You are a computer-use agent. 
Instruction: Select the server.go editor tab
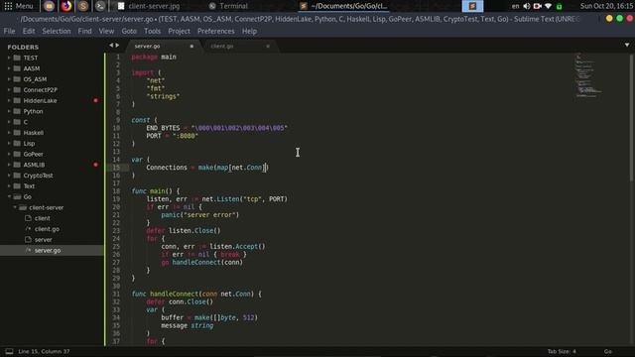coord(164,47)
